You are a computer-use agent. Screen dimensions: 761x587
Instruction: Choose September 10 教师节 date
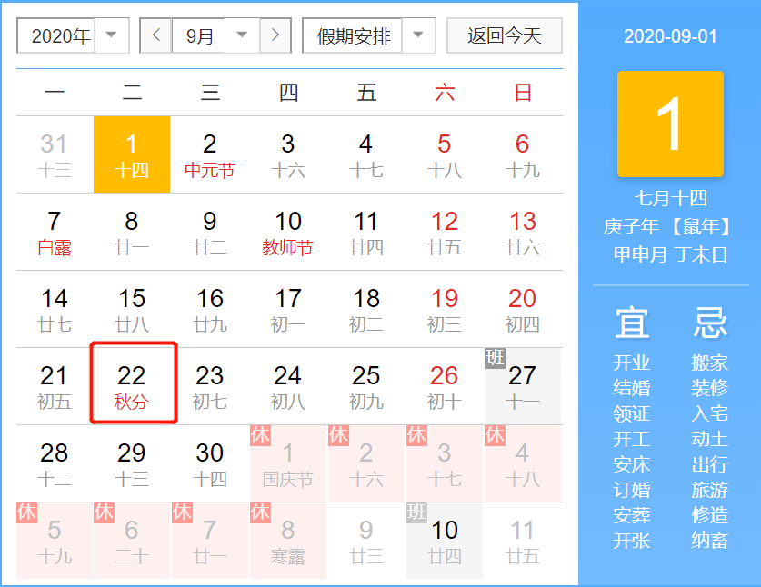pos(288,231)
